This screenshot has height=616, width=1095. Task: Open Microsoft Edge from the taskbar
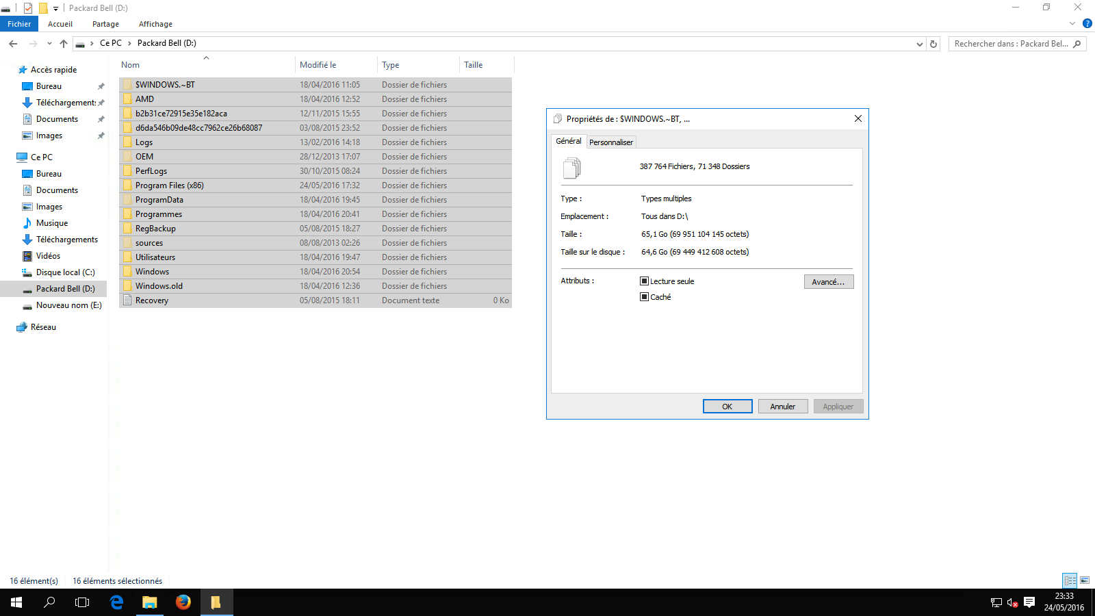pos(116,602)
